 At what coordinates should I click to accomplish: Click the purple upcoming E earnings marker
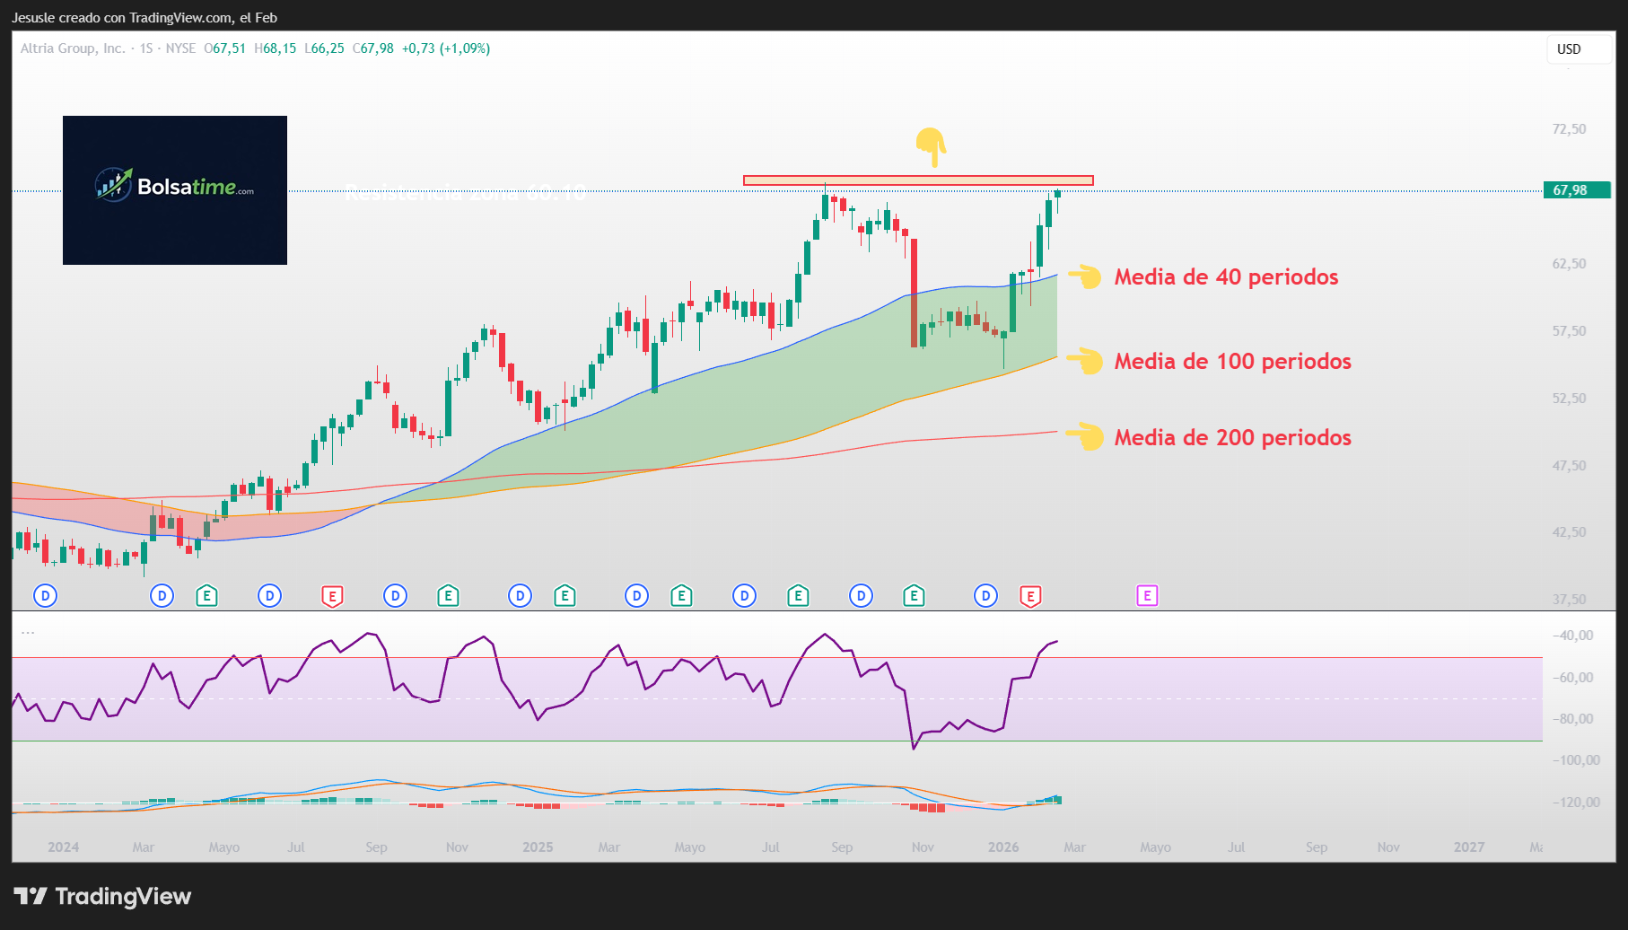point(1147,595)
